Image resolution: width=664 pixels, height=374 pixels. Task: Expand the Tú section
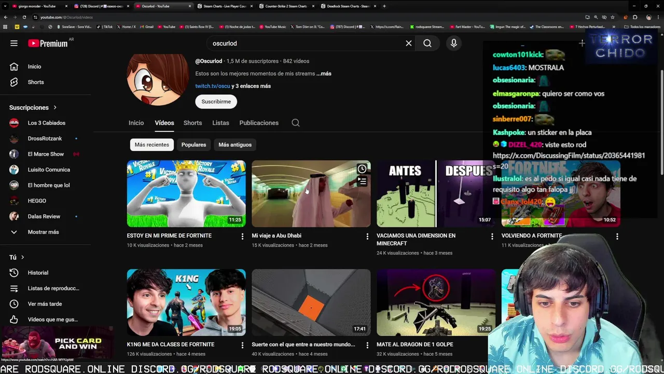tap(17, 257)
